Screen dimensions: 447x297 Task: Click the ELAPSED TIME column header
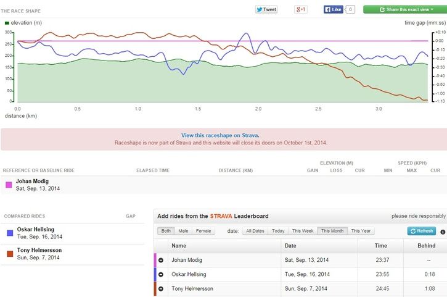pyautogui.click(x=153, y=170)
